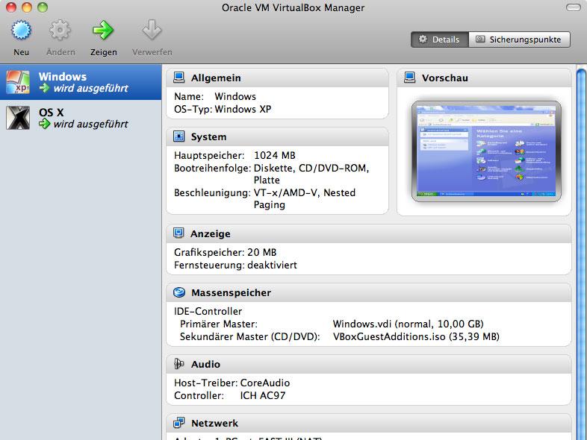Open the Vorschau section header
Image resolution: width=587 pixels, height=440 pixels.
coord(484,78)
